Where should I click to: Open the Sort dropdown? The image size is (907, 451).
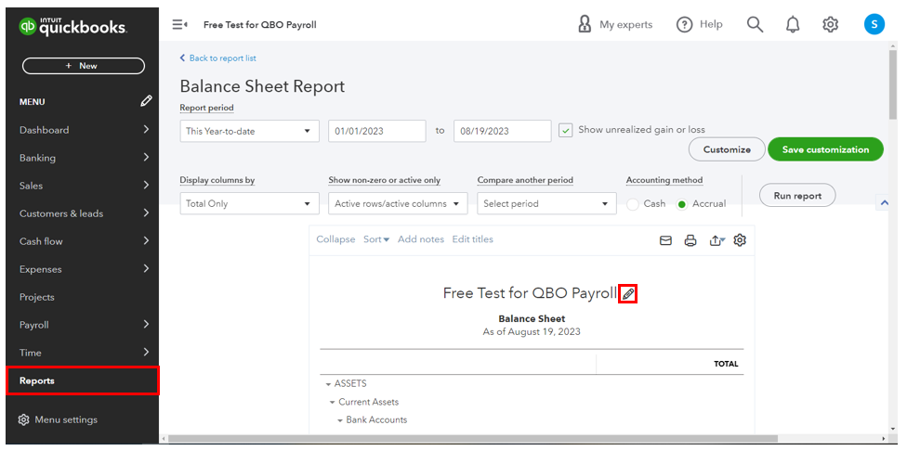376,239
